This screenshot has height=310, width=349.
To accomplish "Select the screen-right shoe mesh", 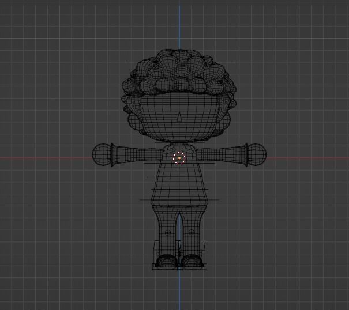I will (192, 261).
